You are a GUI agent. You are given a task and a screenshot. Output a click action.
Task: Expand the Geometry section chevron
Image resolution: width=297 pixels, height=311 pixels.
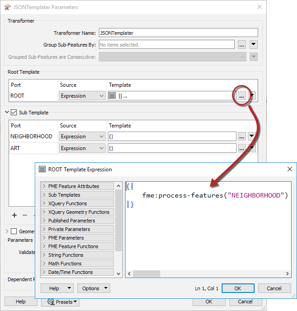[x=7, y=231]
